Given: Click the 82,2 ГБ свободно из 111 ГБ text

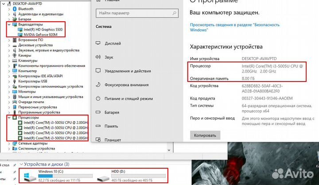Looking at the screenshot, I should click(x=59, y=180).
